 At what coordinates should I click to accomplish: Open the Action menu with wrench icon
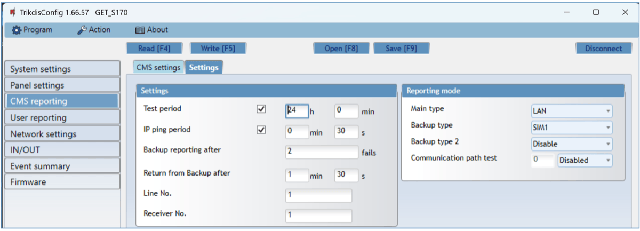[94, 30]
